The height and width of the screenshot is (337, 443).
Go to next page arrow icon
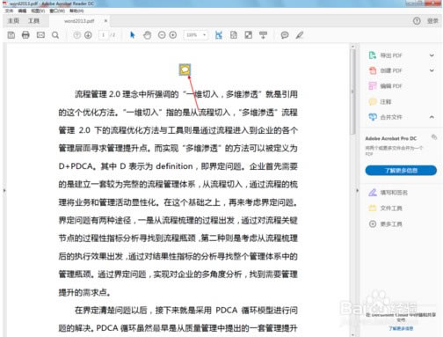(88, 35)
